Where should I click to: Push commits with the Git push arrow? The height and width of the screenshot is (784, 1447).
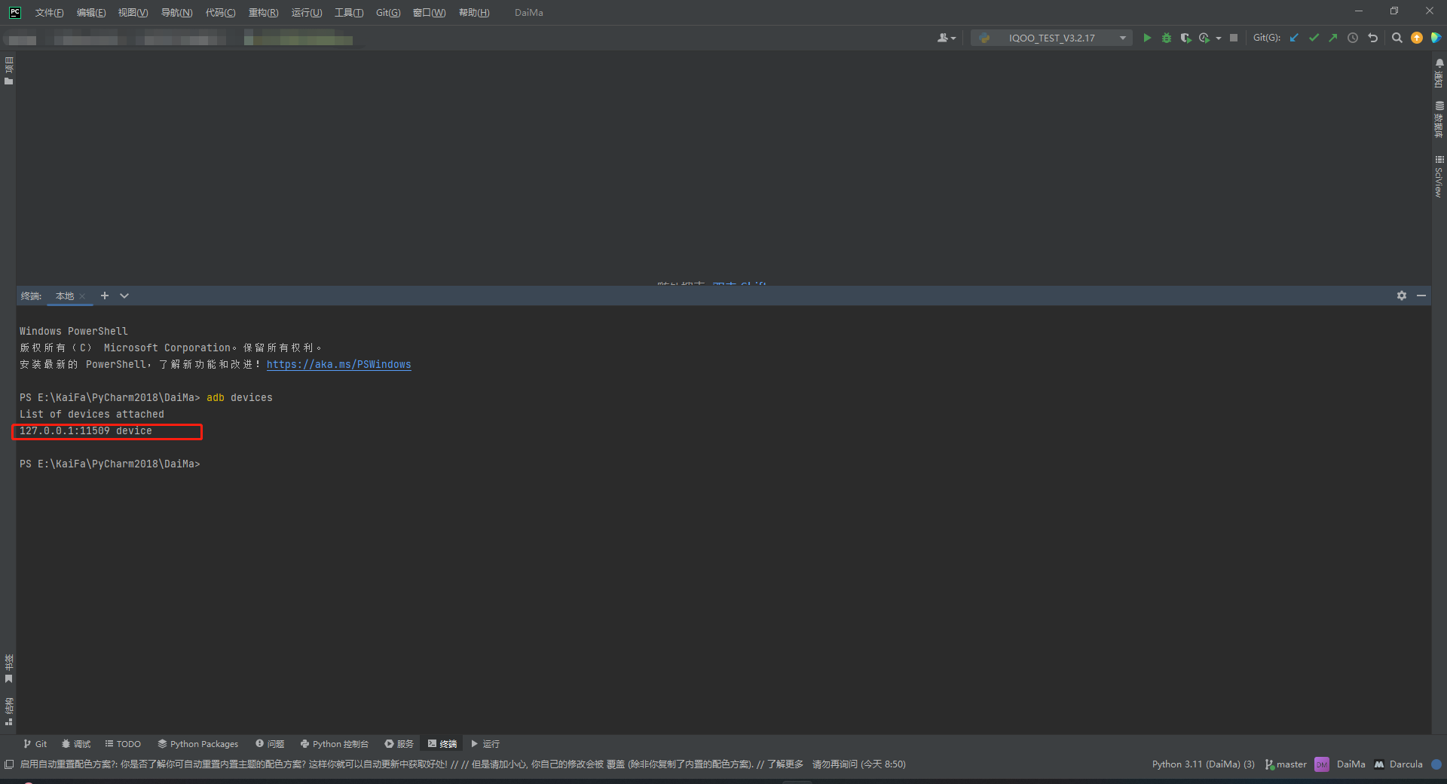point(1332,38)
